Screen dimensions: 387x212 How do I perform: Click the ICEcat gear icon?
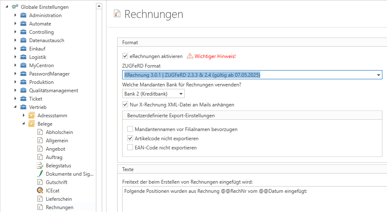pyautogui.click(x=40, y=191)
